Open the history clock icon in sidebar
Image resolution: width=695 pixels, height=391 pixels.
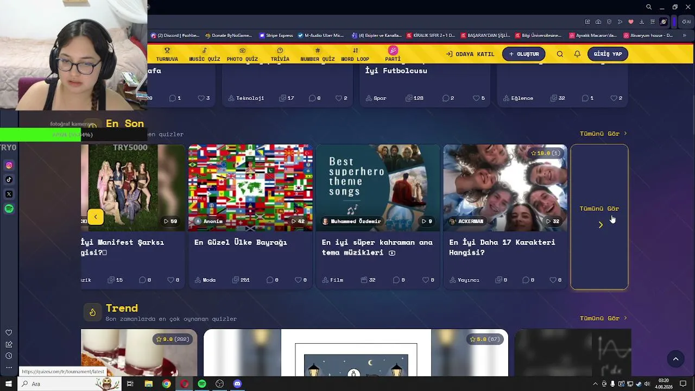(x=9, y=356)
